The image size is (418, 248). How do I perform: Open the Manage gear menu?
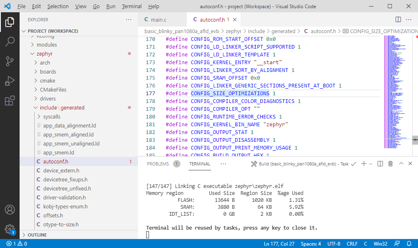point(10,229)
